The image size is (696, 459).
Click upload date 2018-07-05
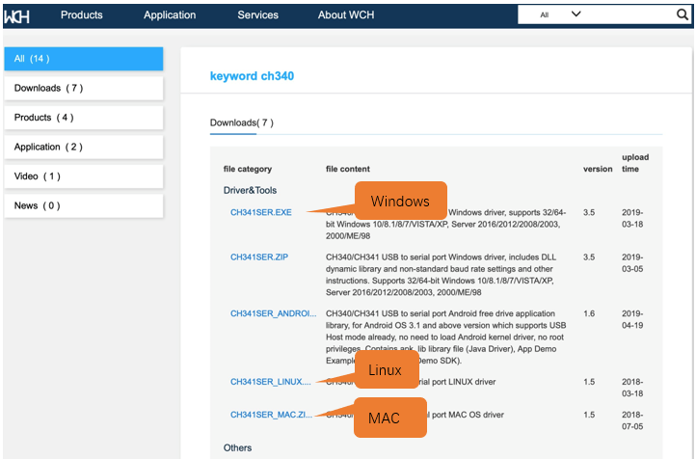pyautogui.click(x=632, y=420)
